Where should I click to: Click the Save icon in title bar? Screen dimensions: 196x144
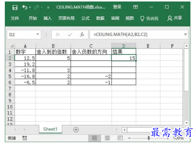click(15, 7)
